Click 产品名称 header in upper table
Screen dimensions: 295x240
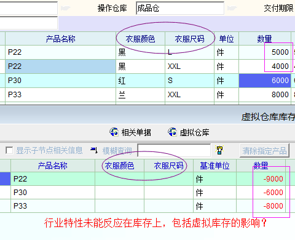click(60, 39)
